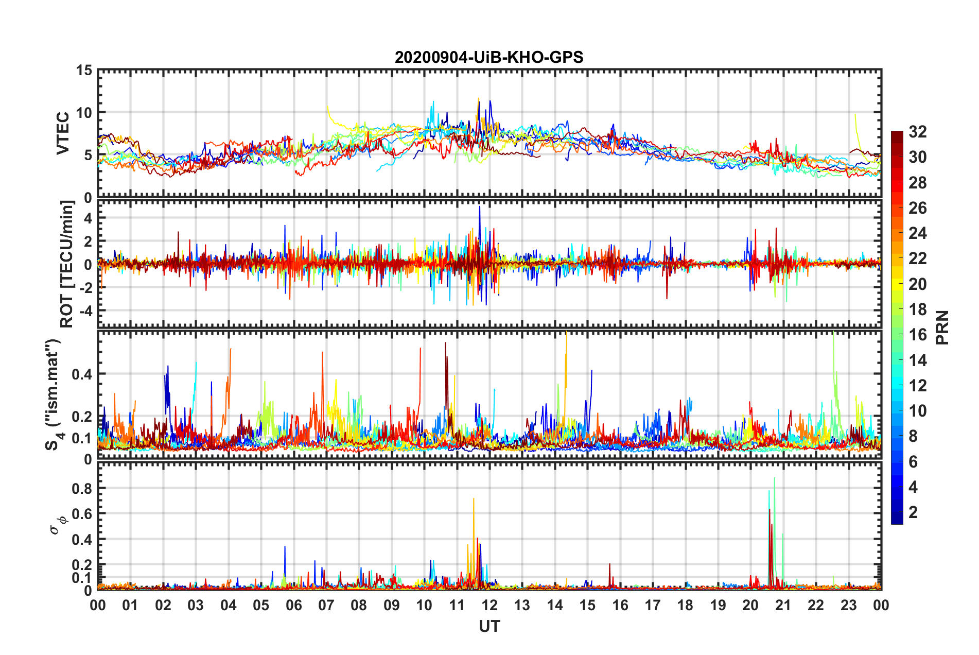This screenshot has width=979, height=655.
Task: Click x-axis tick label 16
Action: coord(620,605)
